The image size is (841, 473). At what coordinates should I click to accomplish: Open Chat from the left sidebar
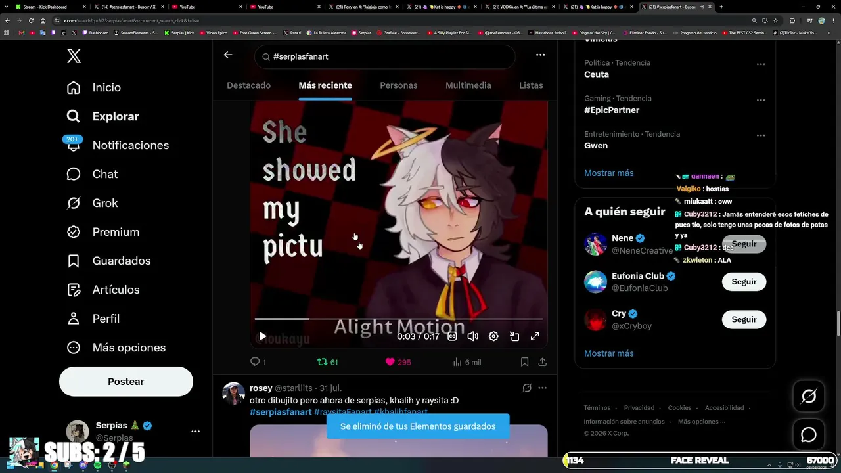(92, 174)
